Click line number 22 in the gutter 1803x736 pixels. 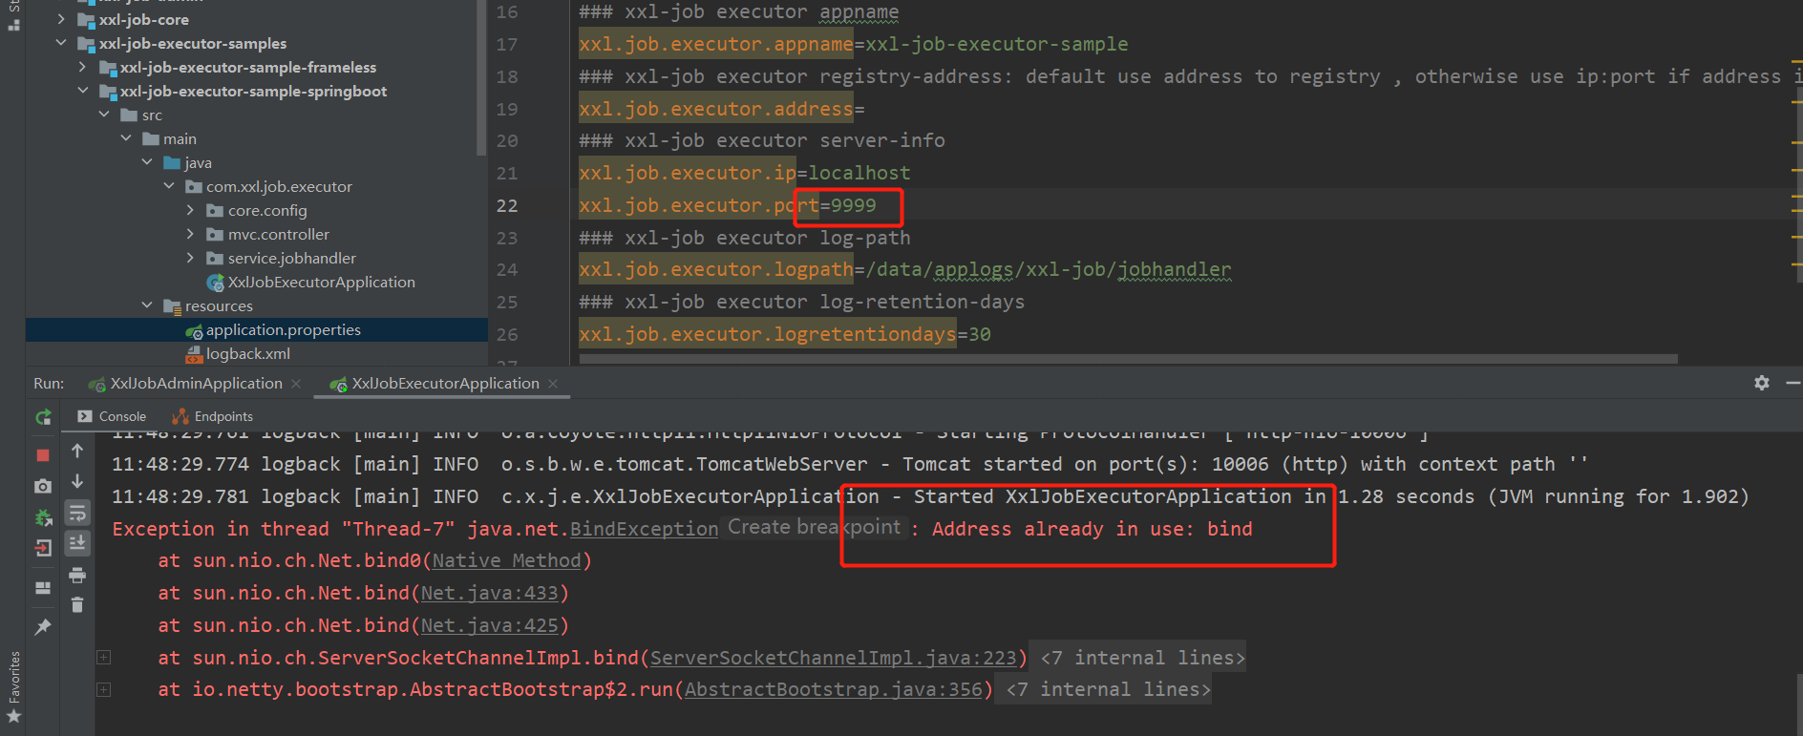click(x=507, y=205)
